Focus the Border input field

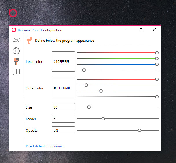[x=63, y=119]
